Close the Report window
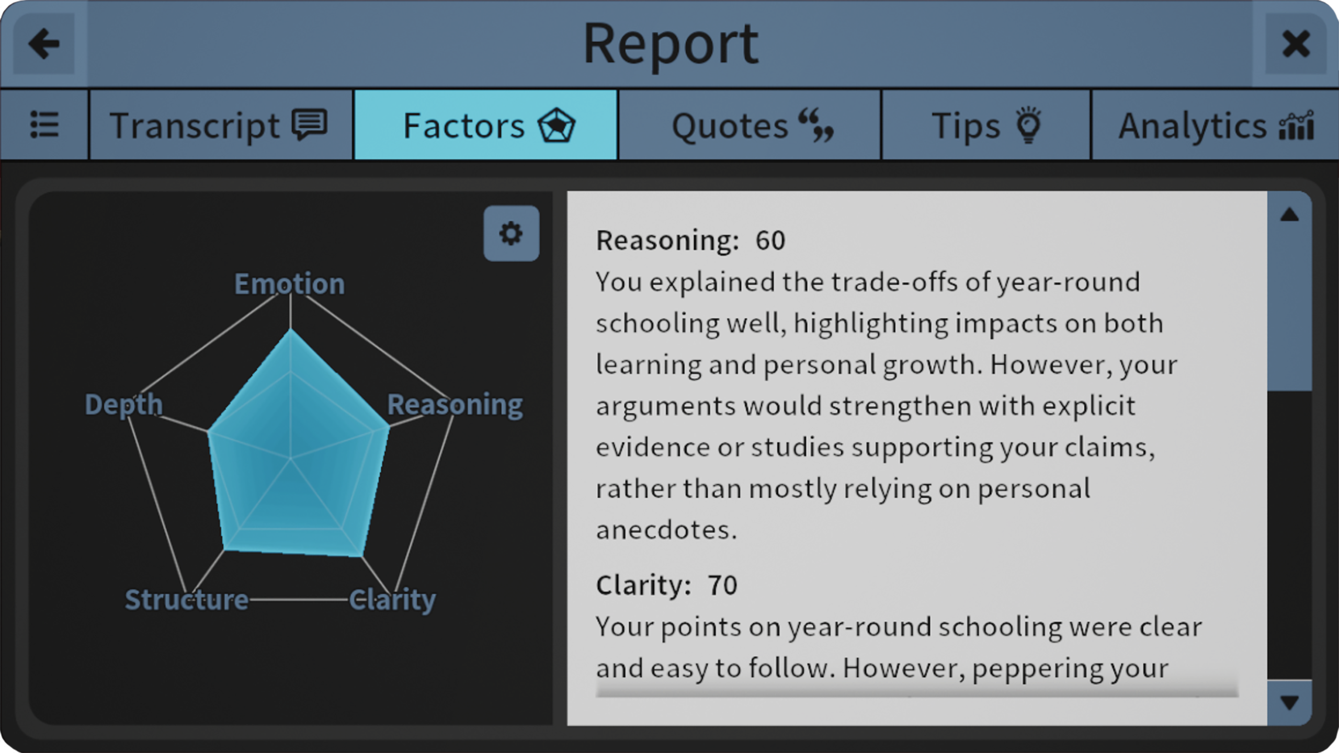This screenshot has height=753, width=1339. [1295, 43]
